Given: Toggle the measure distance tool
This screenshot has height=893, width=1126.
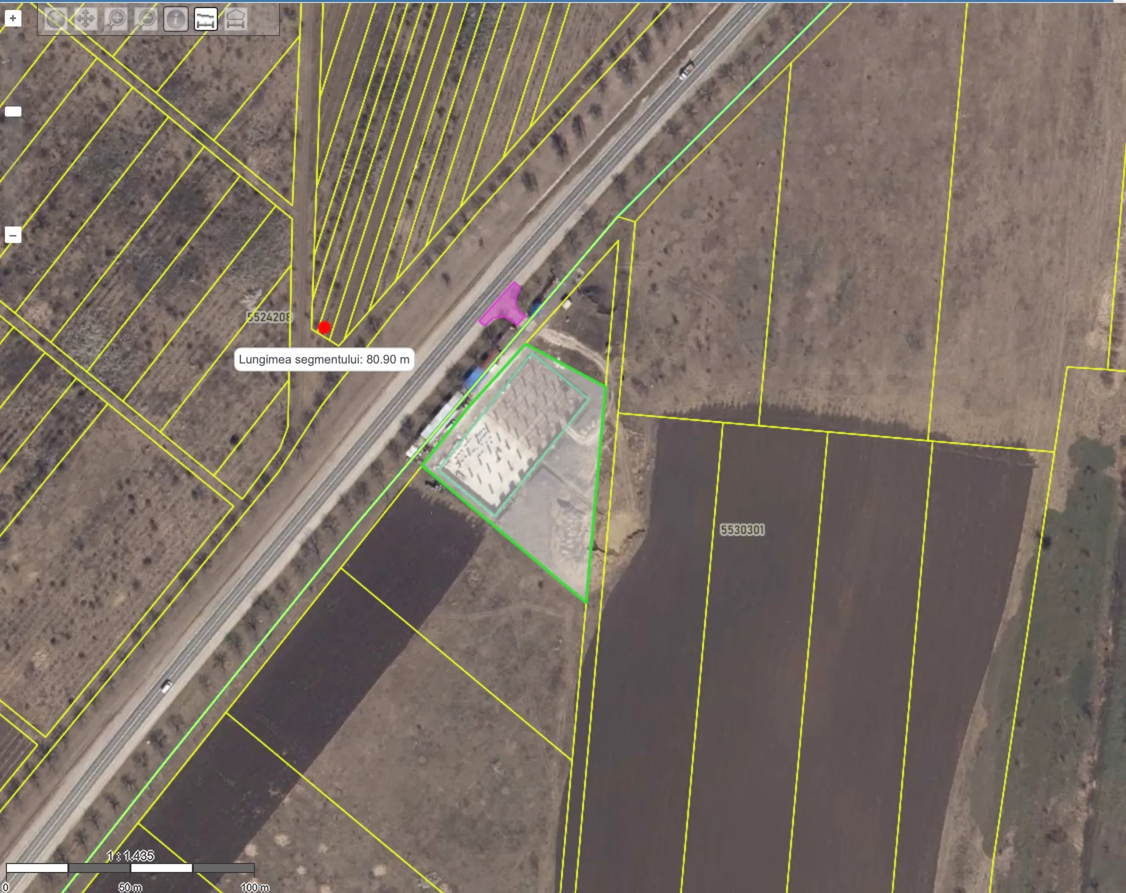Looking at the screenshot, I should pos(205,19).
